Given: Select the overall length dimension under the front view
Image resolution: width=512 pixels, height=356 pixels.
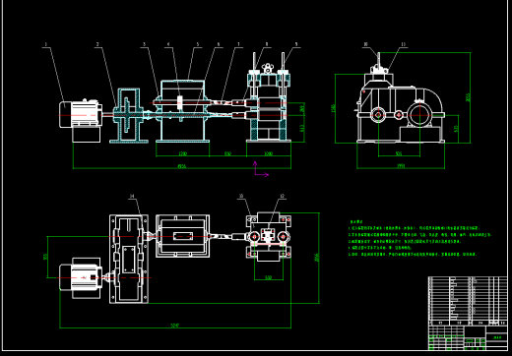Looking at the screenshot, I should tap(181, 166).
